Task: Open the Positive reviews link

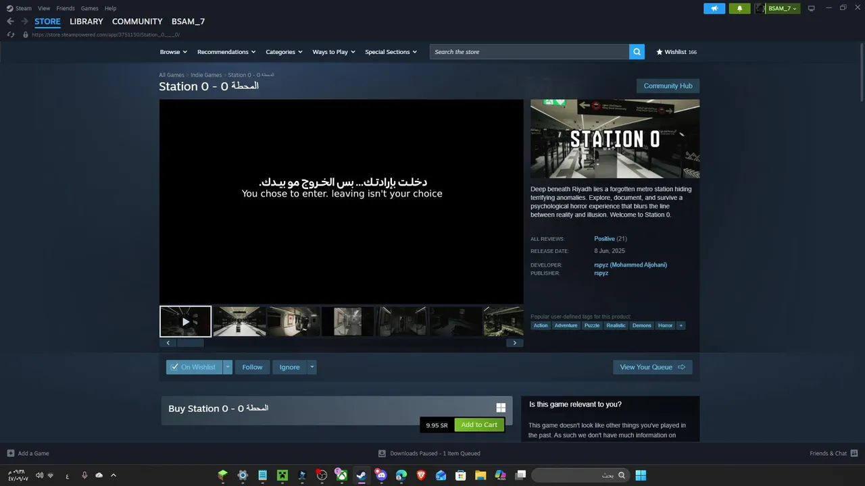Action: (x=604, y=239)
